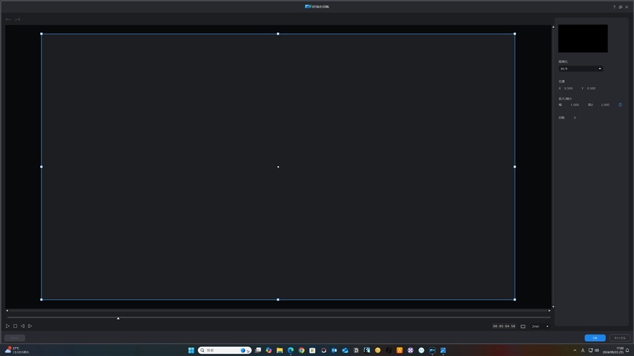The image size is (634, 356).
Task: Click the rotation value field
Action: pyautogui.click(x=575, y=118)
